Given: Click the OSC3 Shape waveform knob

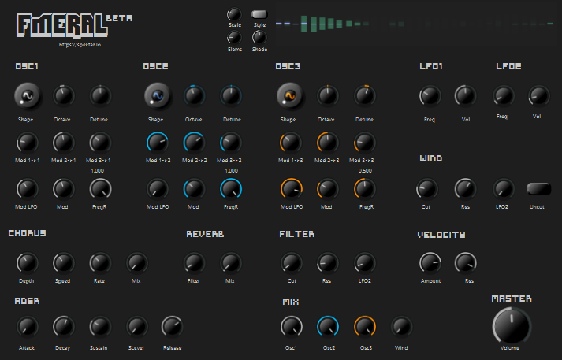Looking at the screenshot, I should click(x=288, y=97).
